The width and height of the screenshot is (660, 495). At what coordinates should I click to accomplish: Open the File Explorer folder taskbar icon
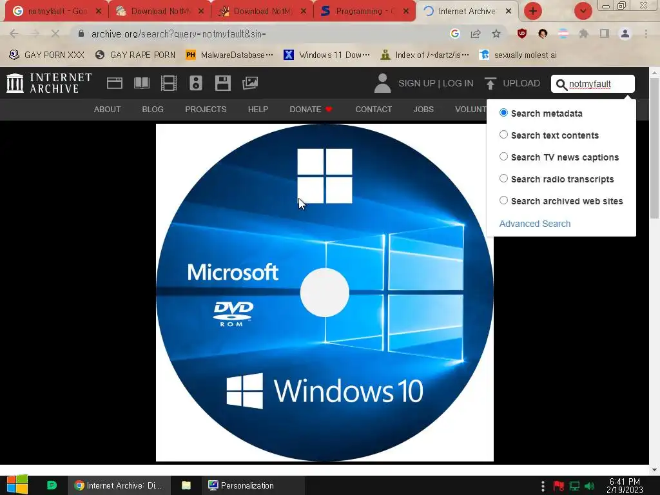(x=186, y=485)
